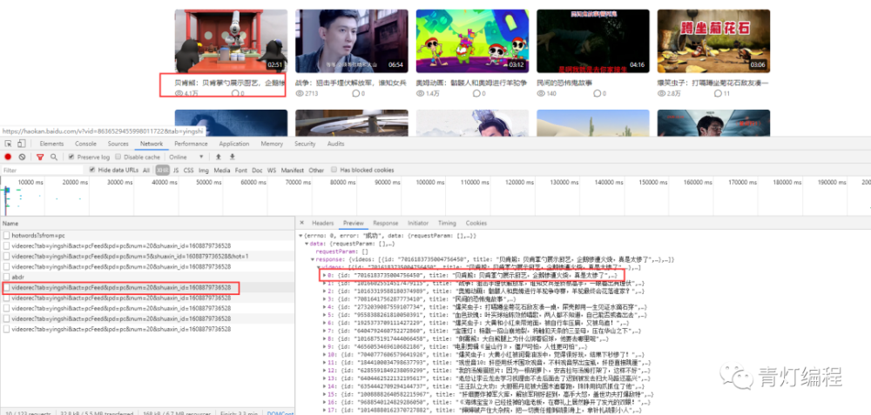Open the network search magnifier
Screen dimensions: 871x415
tap(52, 157)
